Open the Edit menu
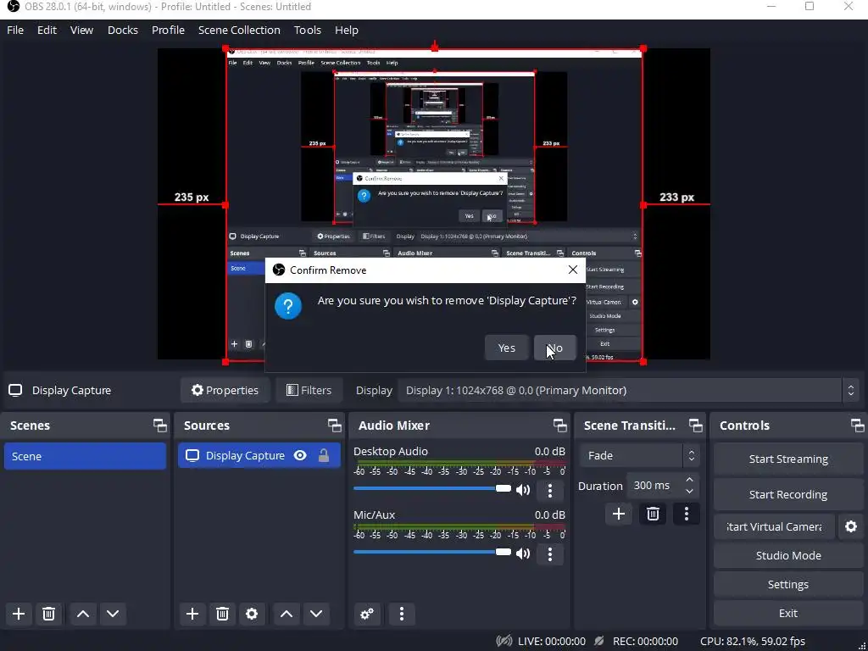868x651 pixels. [47, 30]
